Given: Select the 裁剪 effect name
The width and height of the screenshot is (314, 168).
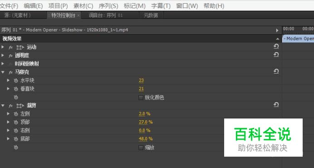Looking at the screenshot, I should tap(31, 105).
